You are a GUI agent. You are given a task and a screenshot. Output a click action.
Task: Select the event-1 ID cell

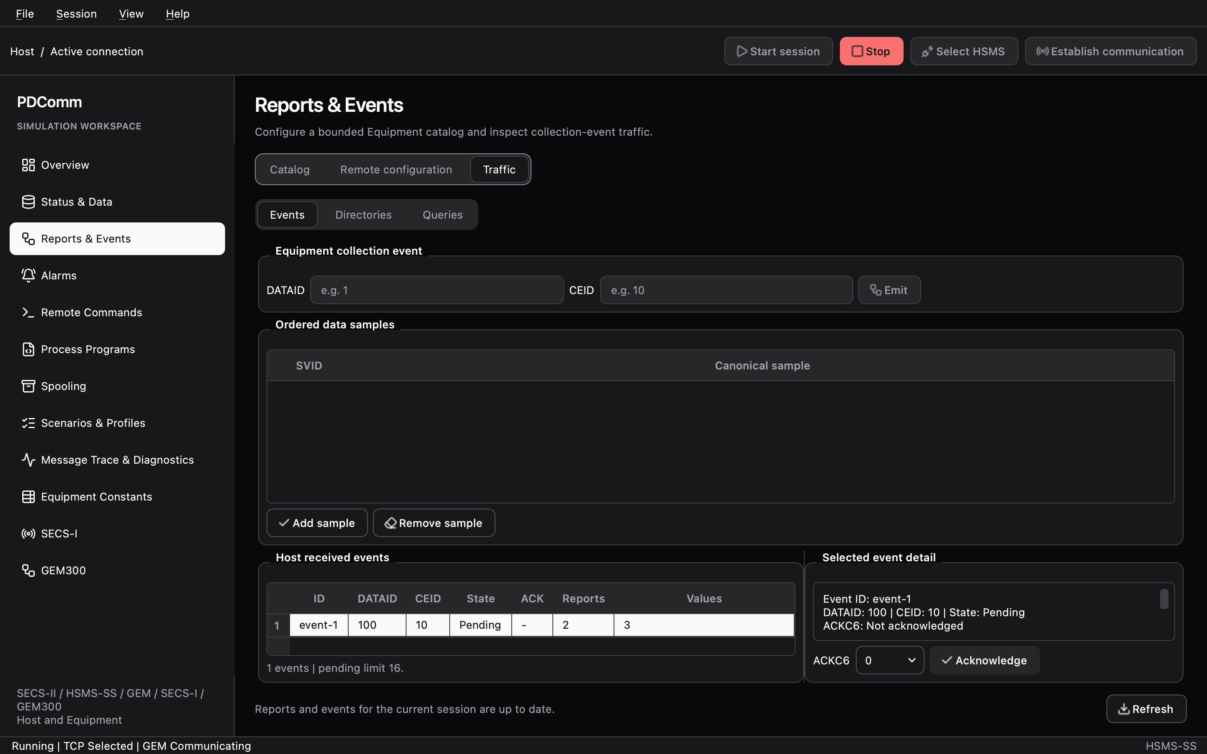(x=319, y=625)
